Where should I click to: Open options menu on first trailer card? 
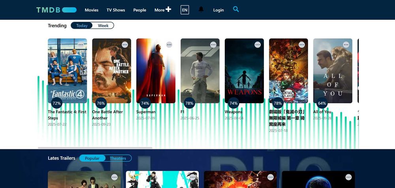coord(115,177)
